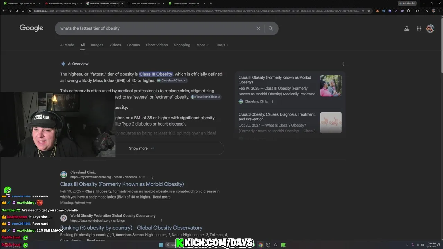Open Ranking obesity by country result
This screenshot has height=249, width=443.
tap(131, 228)
